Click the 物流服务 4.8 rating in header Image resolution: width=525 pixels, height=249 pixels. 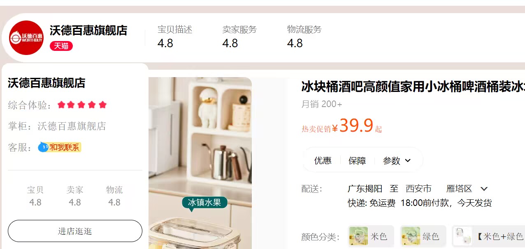pos(304,37)
